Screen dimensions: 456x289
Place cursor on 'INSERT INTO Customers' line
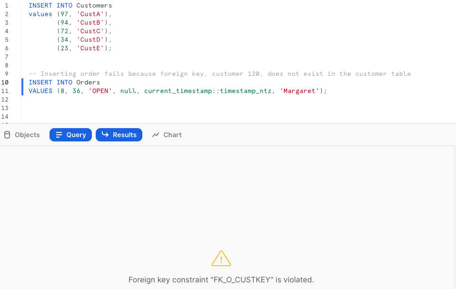pos(70,6)
